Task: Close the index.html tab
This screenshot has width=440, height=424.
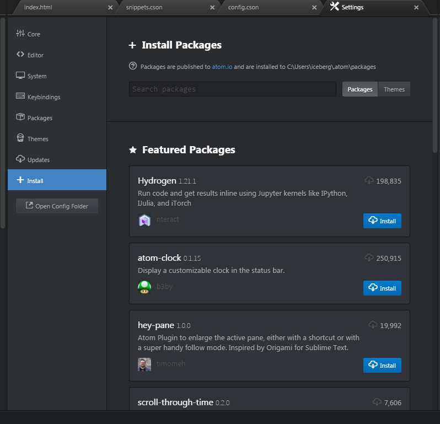Action: [x=110, y=8]
